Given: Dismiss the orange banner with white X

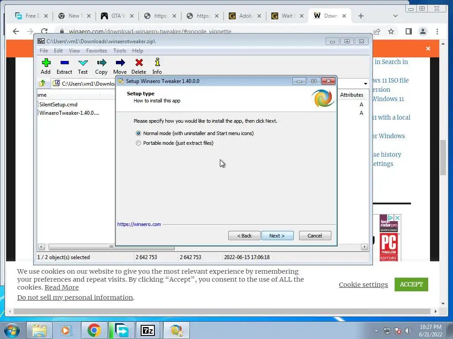Looking at the screenshot, I should tap(428, 49).
